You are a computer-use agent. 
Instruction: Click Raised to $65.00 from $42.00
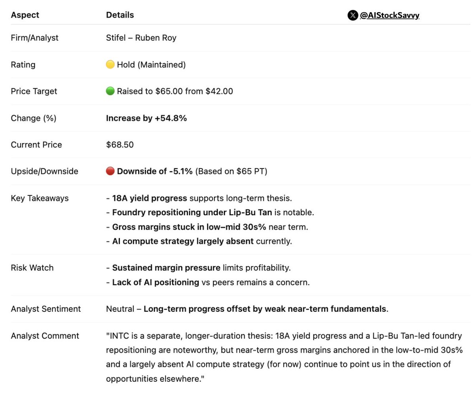(175, 91)
